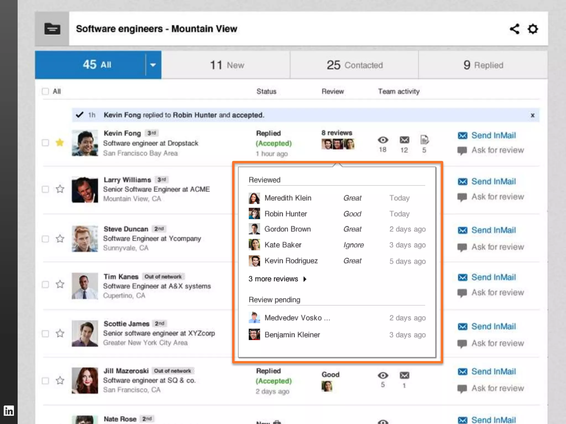Screen dimensions: 566x424
Task: Tick the checkbox beside Kevin Fong
Action: point(45,143)
